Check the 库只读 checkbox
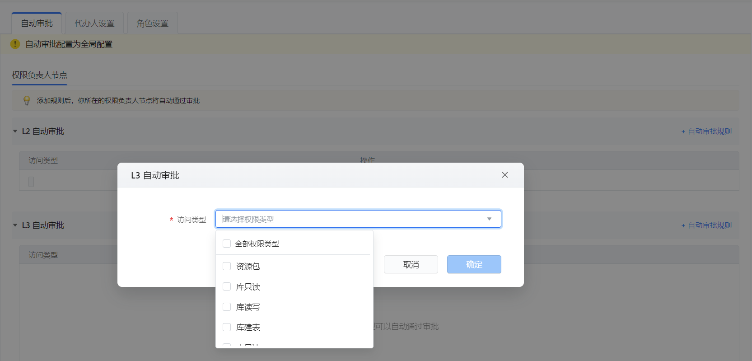Screen dimensions: 752x361 tap(227, 286)
